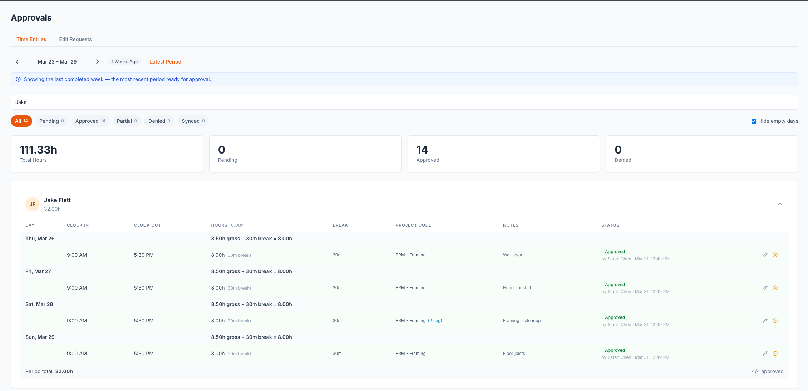Go to previous week with left arrow
Image resolution: width=808 pixels, height=391 pixels.
pyautogui.click(x=17, y=62)
